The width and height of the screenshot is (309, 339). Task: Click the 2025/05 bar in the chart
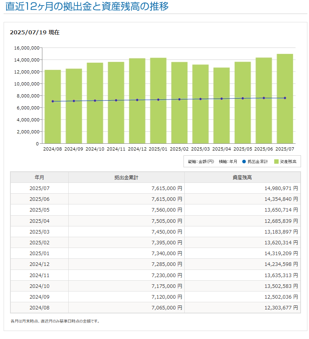243,103
